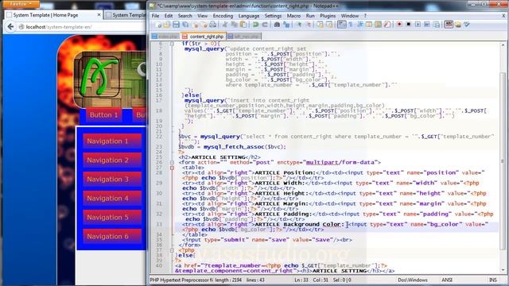Toggle Show All Characters paragraph icon
The width and height of the screenshot is (509, 286).
[351, 25]
